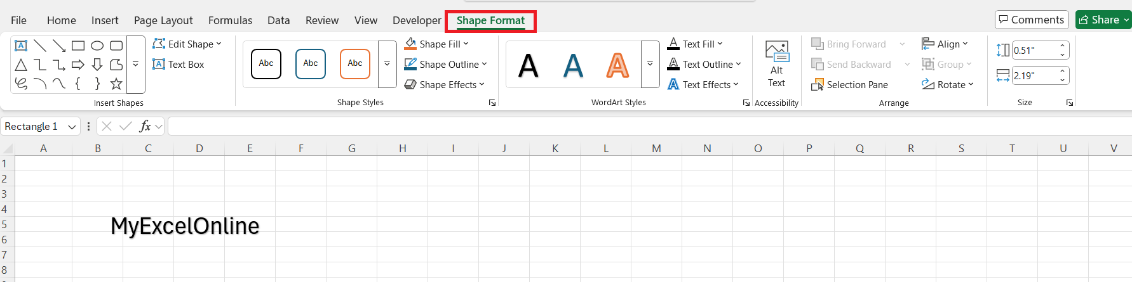Expand the Insert Shapes gallery
This screenshot has width=1132, height=282.
tap(136, 65)
